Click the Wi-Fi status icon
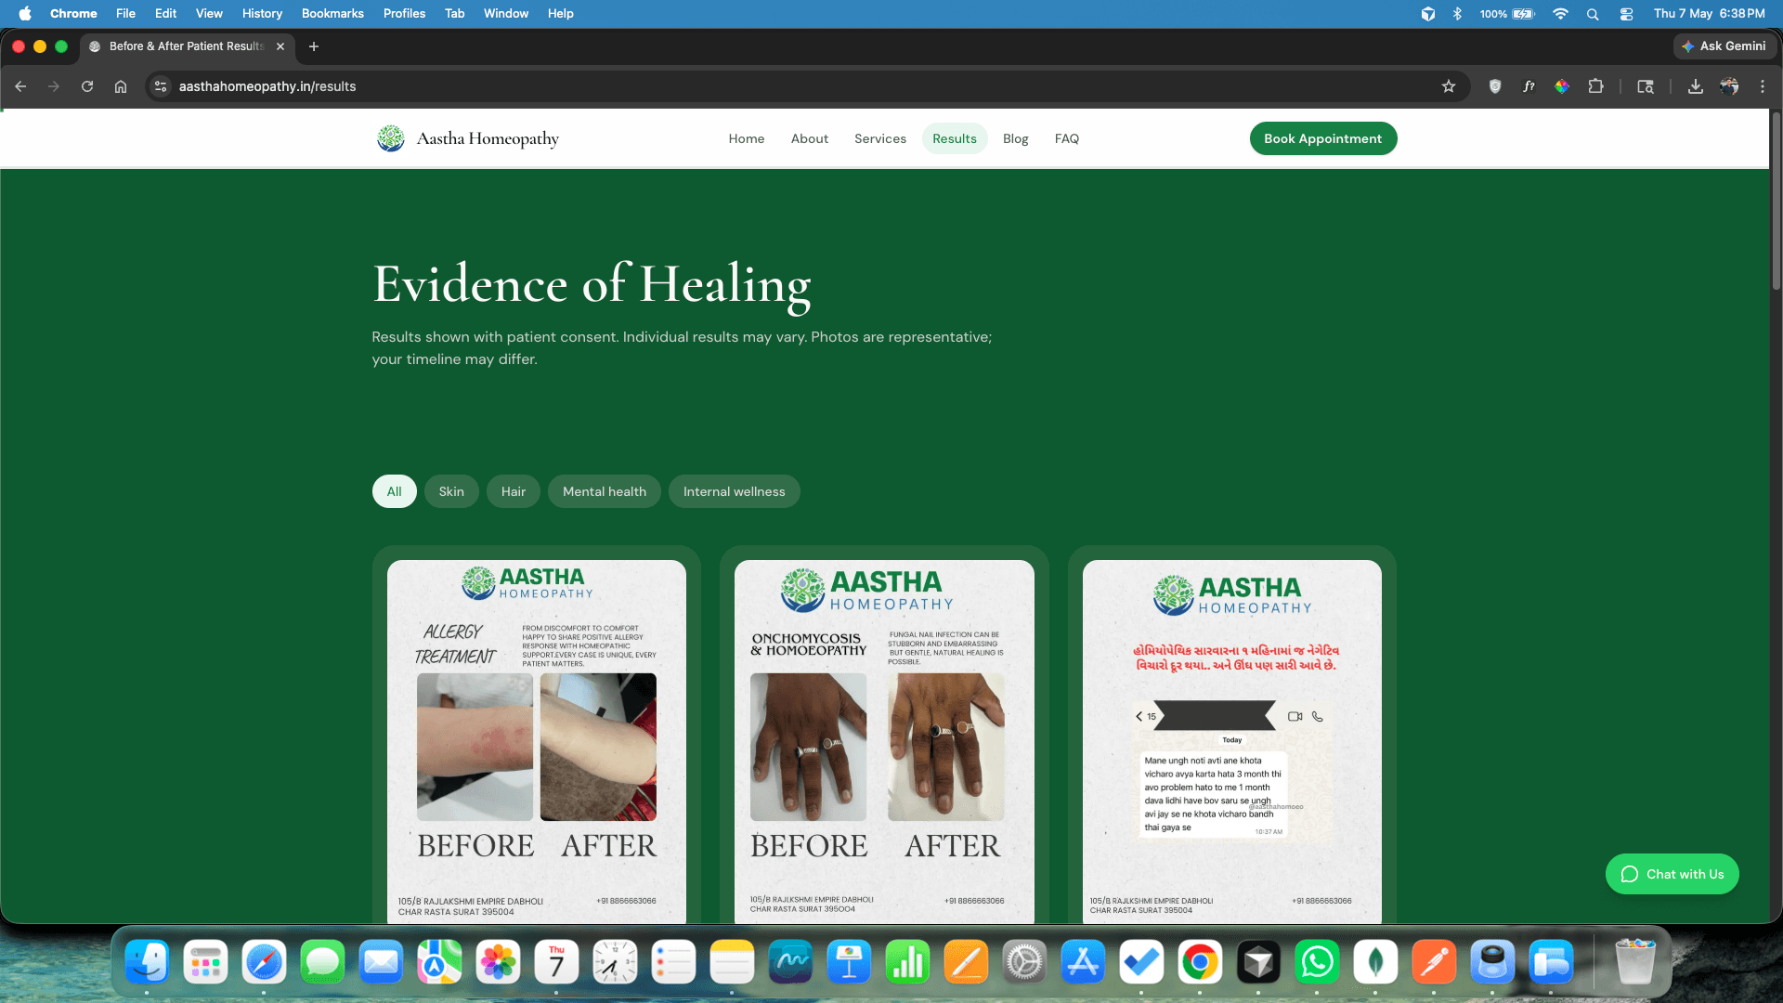This screenshot has height=1003, width=1783. pyautogui.click(x=1560, y=13)
